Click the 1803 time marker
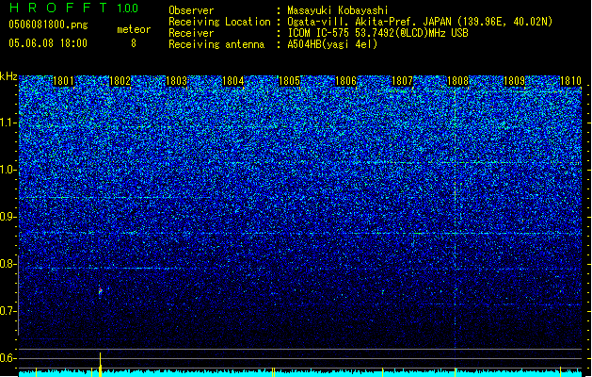This screenshot has height=377, width=592. pos(176,81)
